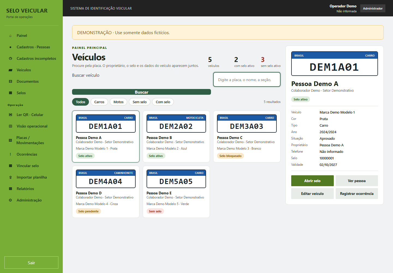Click the Administrador role badge
This screenshot has width=393, height=273.
[373, 8]
